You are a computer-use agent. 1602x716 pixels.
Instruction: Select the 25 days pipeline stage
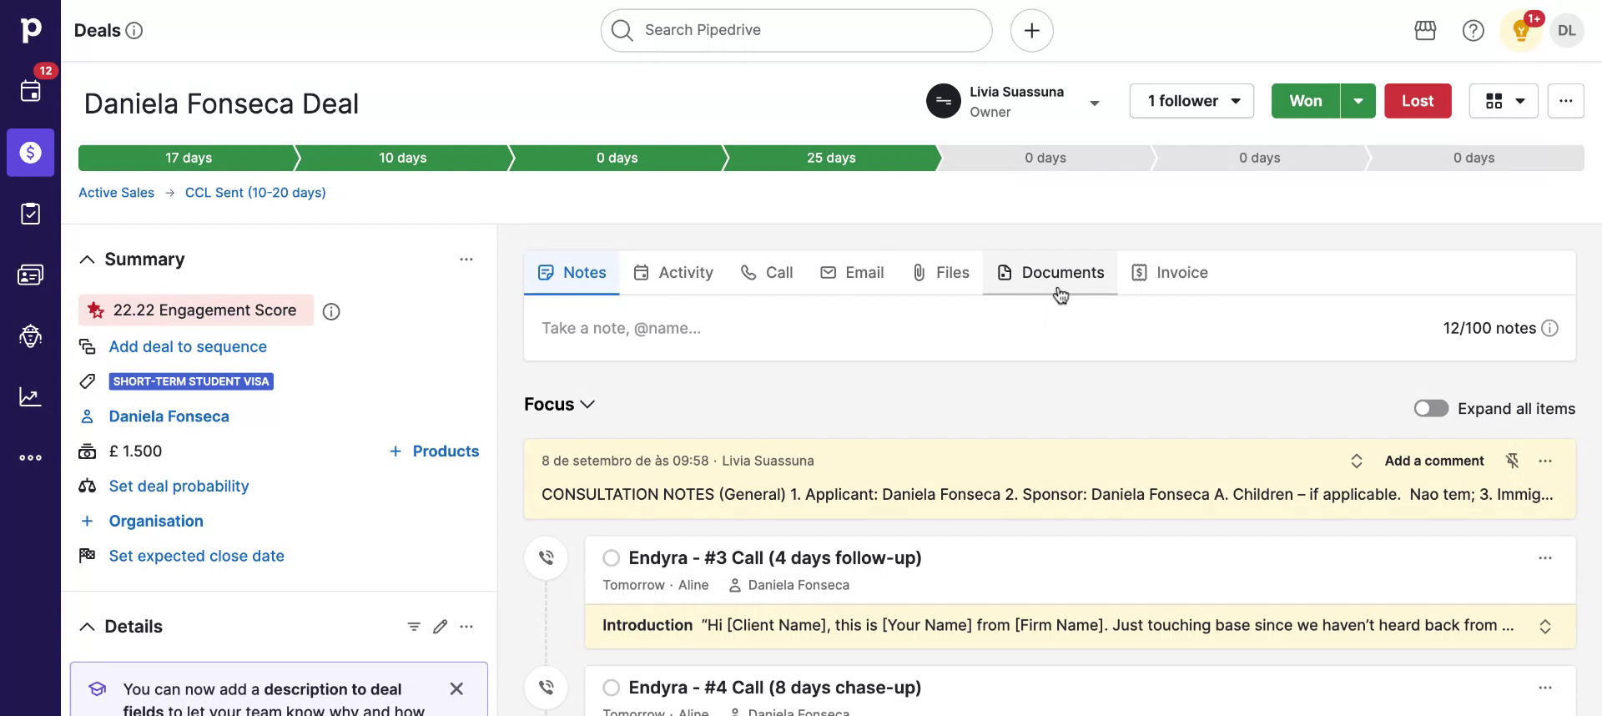tap(831, 158)
